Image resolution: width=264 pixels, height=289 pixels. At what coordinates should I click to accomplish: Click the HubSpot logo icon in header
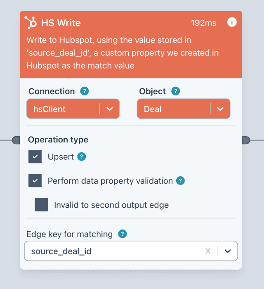click(31, 23)
